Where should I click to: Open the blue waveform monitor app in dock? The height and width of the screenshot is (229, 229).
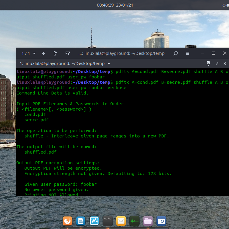(94, 221)
